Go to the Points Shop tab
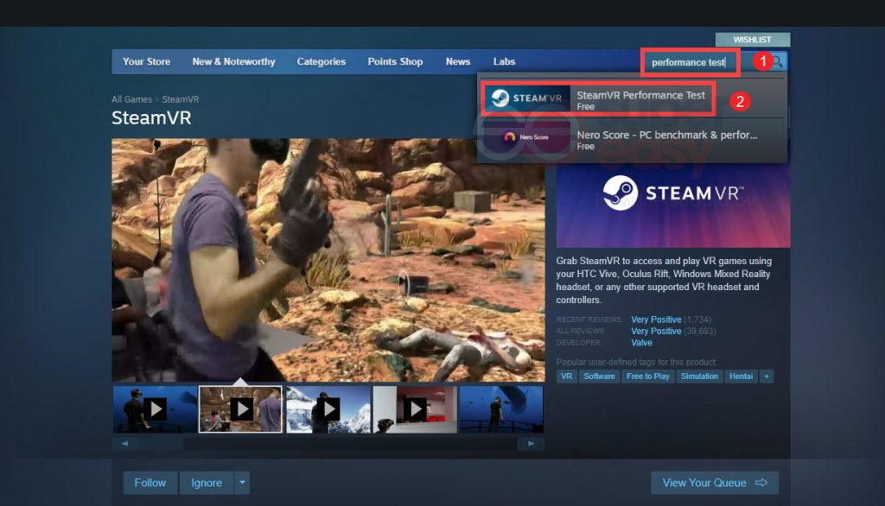Screen dimensions: 885x506 (395, 62)
